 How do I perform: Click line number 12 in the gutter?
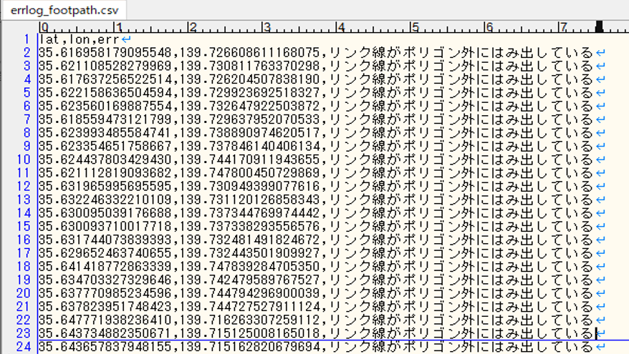tap(23, 186)
